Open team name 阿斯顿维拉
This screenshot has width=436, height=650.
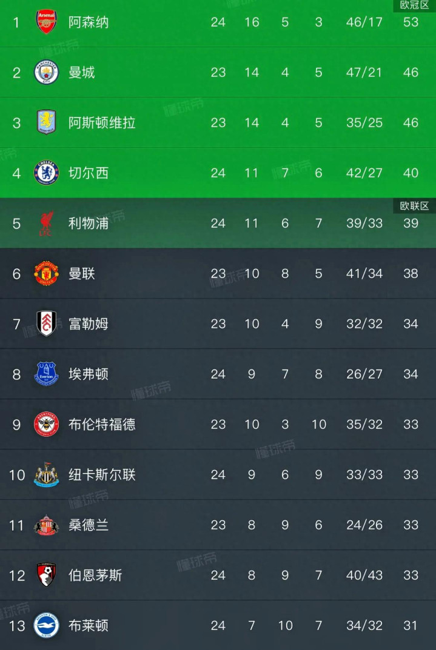[x=102, y=123]
